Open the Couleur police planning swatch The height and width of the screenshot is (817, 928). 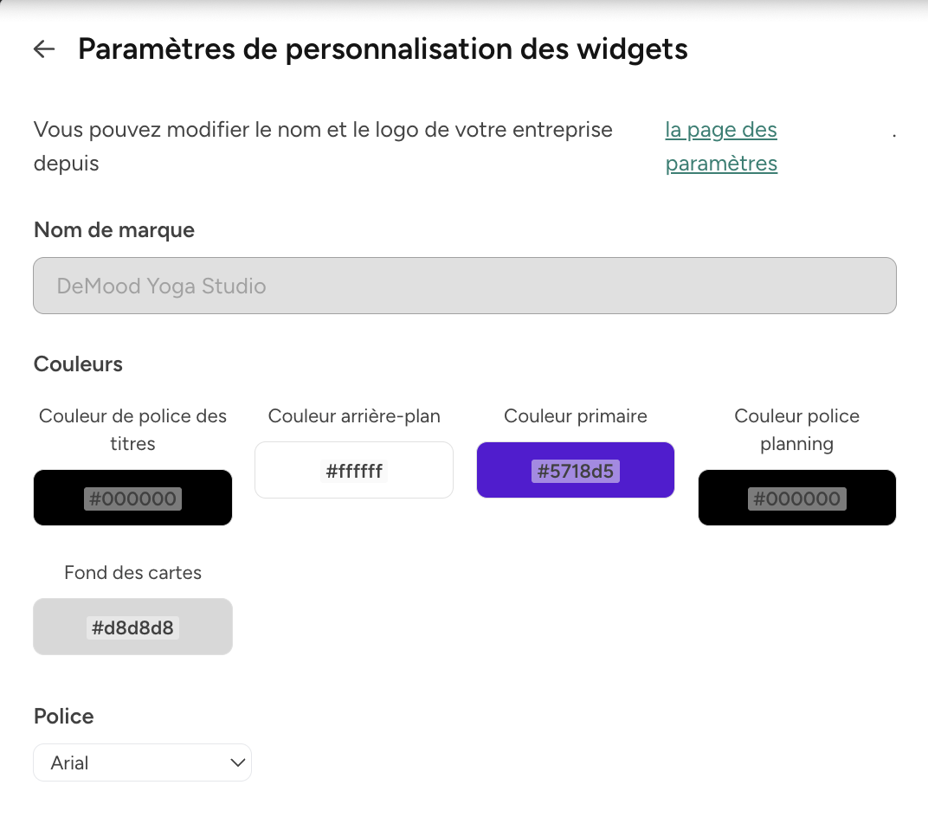796,498
